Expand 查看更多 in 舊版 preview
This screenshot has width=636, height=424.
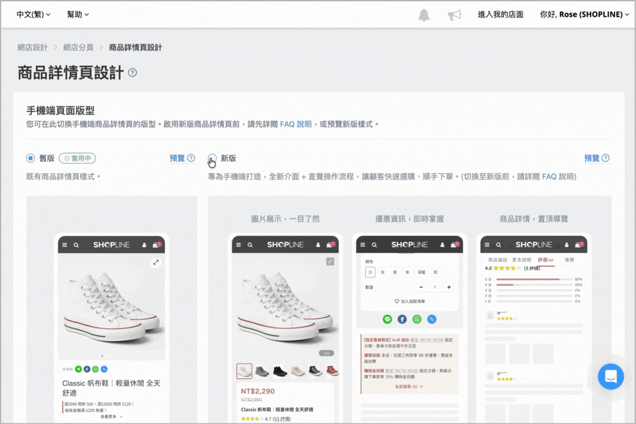(111, 417)
